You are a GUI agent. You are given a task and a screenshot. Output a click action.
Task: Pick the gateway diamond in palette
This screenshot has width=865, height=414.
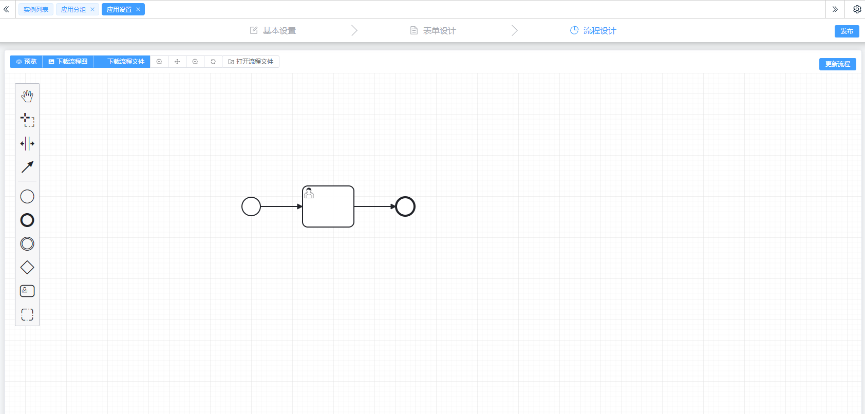point(27,268)
